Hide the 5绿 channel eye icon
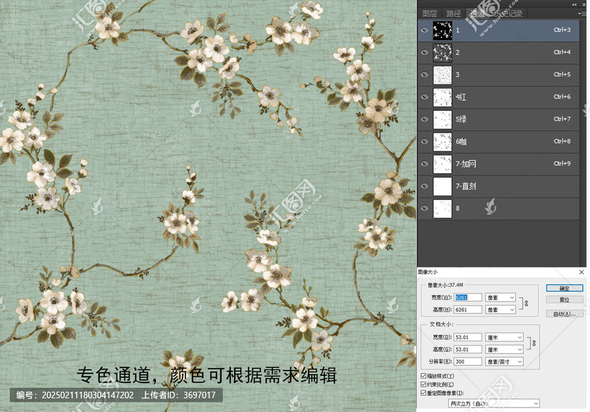 click(424, 119)
